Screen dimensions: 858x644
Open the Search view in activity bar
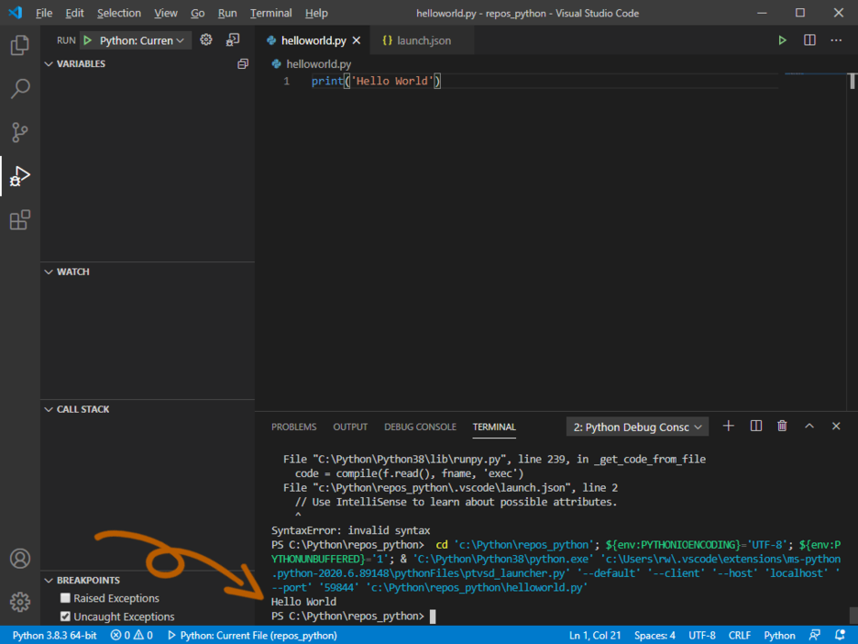point(19,88)
